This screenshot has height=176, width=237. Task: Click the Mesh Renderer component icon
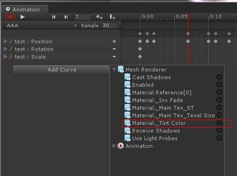tap(121, 70)
